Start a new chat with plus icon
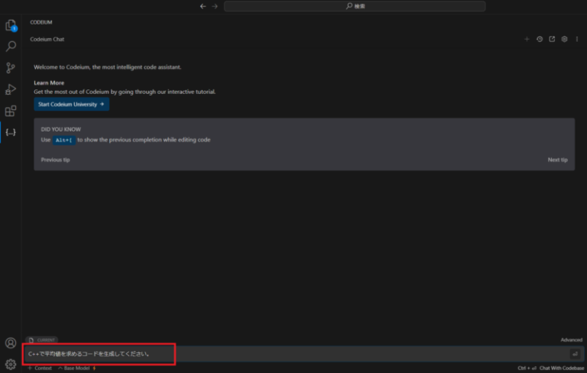This screenshot has width=587, height=373. (527, 39)
